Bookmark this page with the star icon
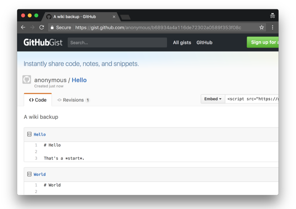Image resolution: width=296 pixels, height=209 pixels. (x=261, y=27)
